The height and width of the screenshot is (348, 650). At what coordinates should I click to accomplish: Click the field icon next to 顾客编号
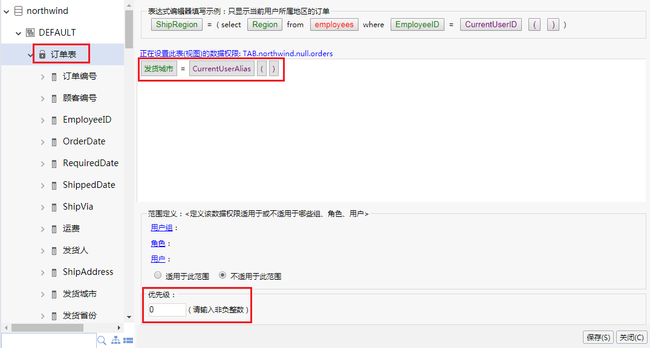[54, 98]
